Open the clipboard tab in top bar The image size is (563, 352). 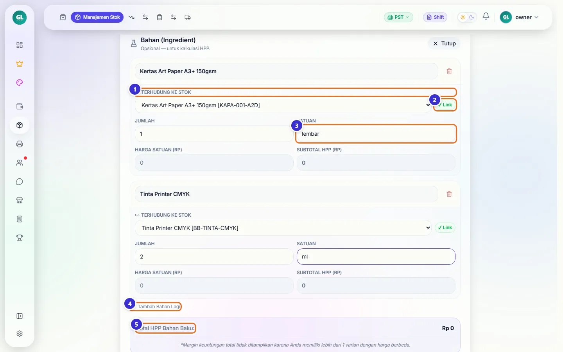pos(160,17)
